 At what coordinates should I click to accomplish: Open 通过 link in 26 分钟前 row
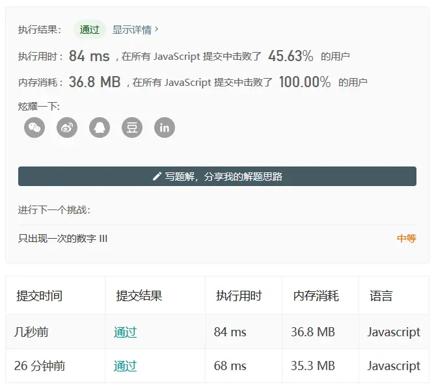click(x=125, y=366)
